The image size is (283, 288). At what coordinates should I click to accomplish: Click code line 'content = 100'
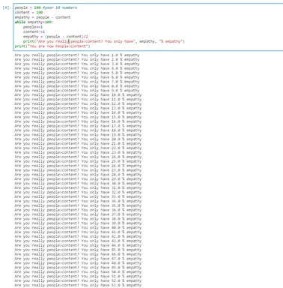28,13
